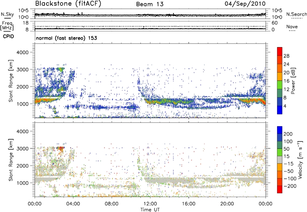Screen dimensions: 307x212
Task: Click the 'Blackstone (fitACF)' title text
Action: 68,3
